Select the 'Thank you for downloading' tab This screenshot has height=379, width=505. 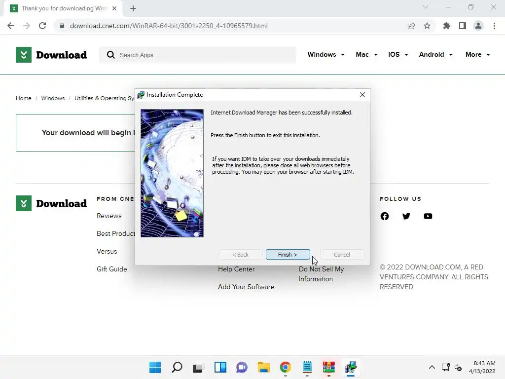(64, 8)
